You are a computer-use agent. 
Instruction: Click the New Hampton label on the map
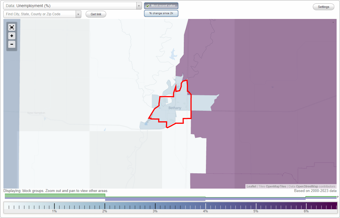[x=36, y=113]
